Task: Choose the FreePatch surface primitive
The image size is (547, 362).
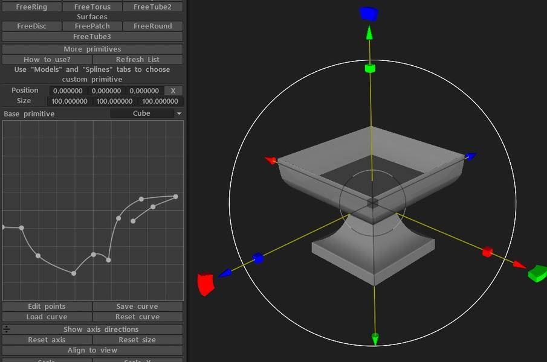Action: tap(92, 27)
